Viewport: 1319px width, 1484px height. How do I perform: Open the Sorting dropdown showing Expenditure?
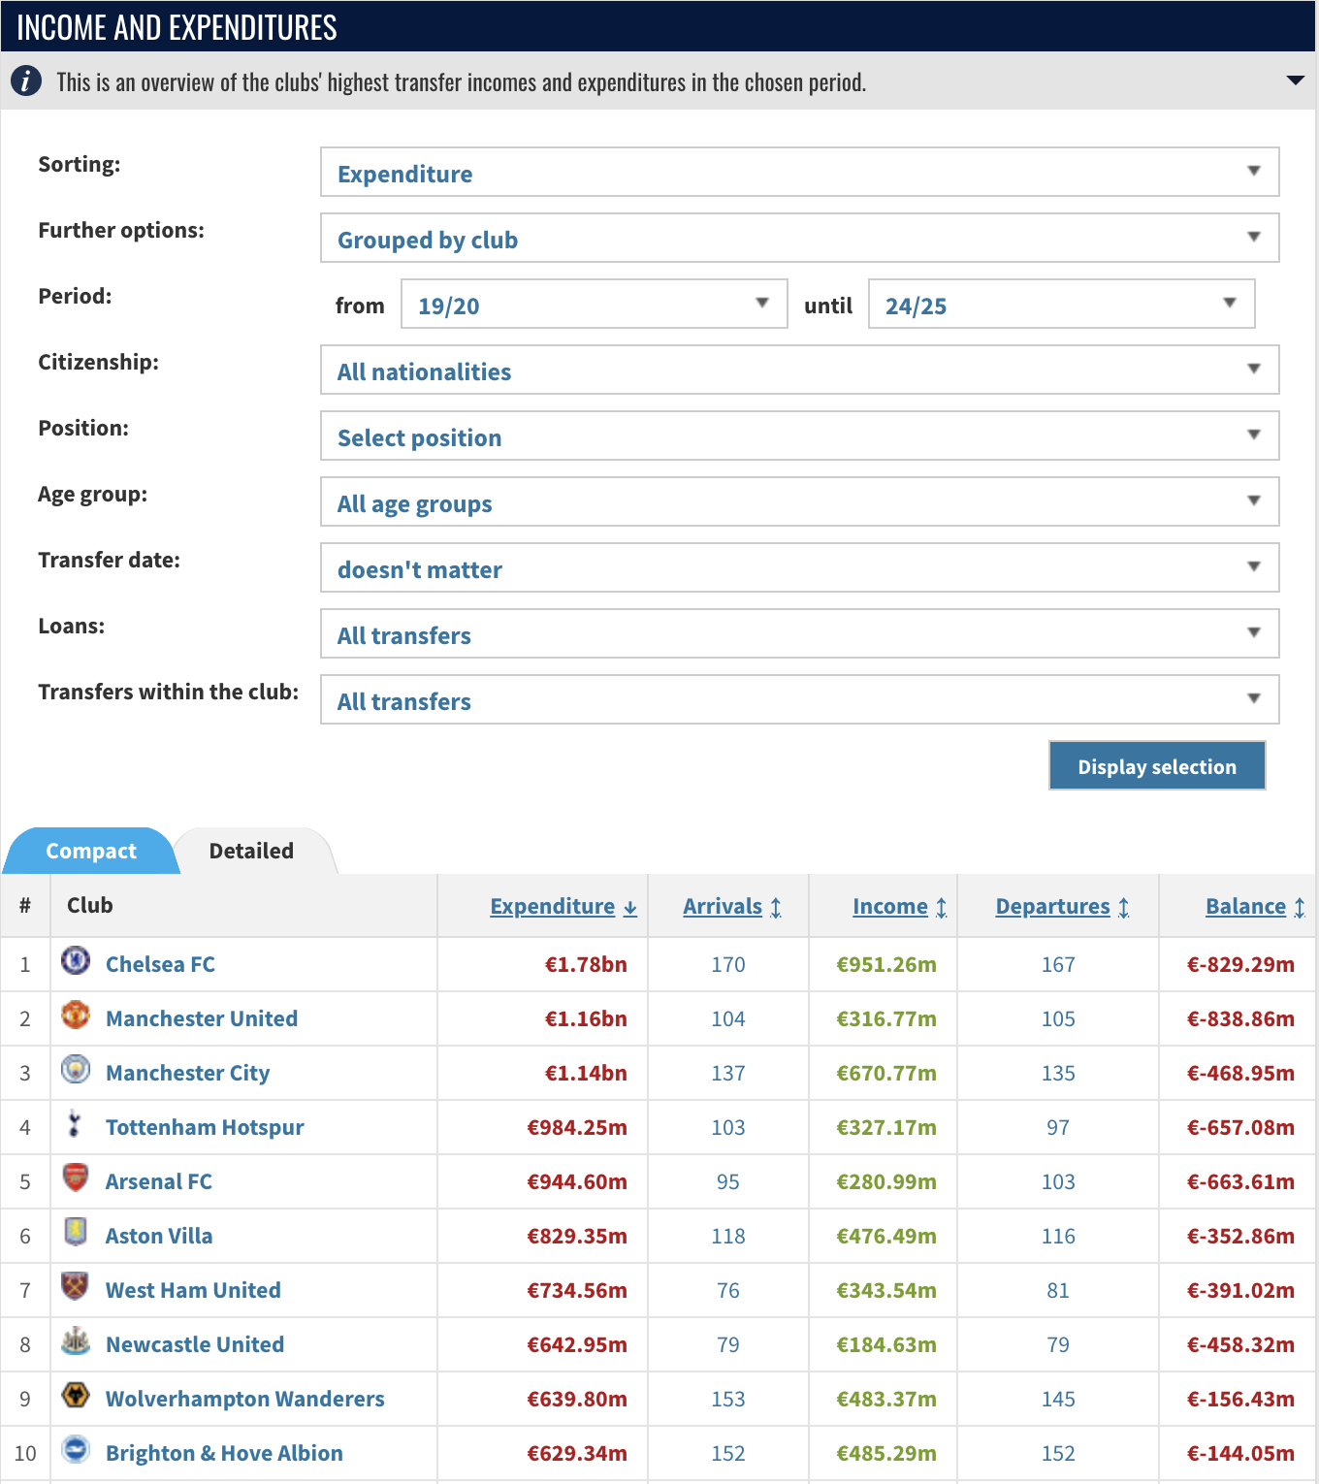pyautogui.click(x=800, y=172)
